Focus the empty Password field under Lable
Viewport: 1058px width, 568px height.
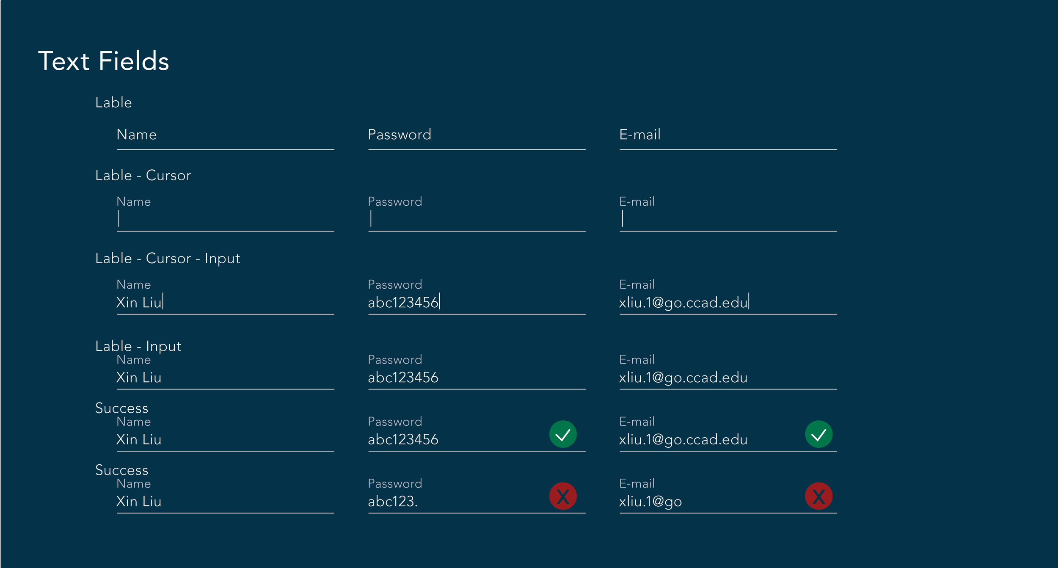tap(477, 138)
